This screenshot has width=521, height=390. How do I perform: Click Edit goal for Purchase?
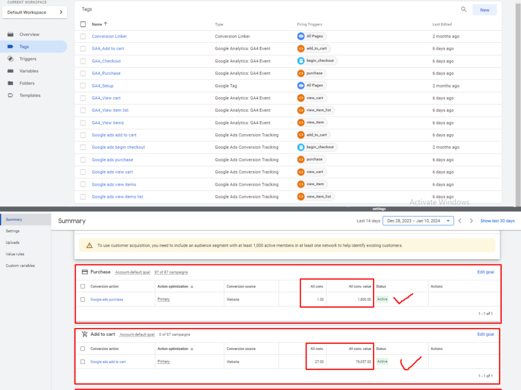[x=486, y=272]
